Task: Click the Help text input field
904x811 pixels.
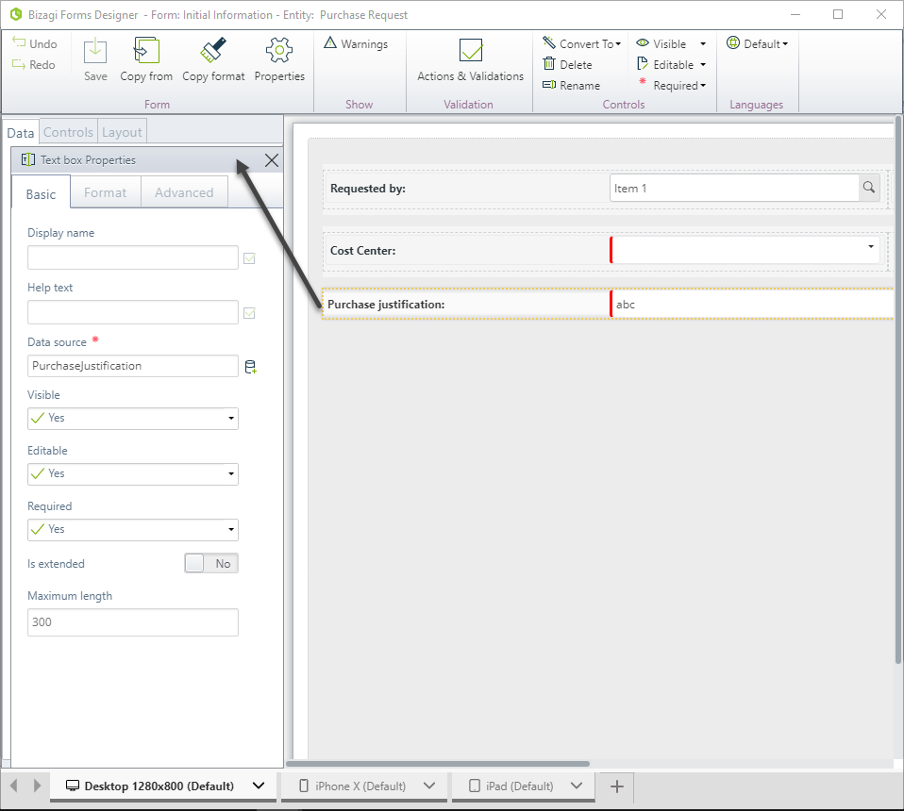Action: 133,312
